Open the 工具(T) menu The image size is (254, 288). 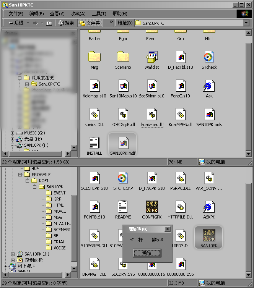(x=99, y=14)
